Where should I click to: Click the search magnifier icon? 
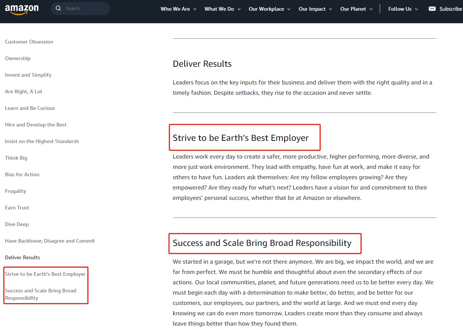tap(58, 8)
